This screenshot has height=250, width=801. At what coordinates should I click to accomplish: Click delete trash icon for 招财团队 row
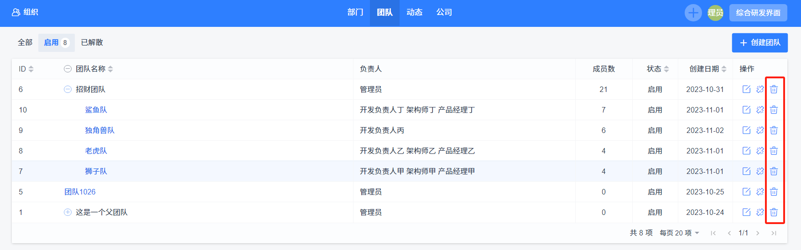(x=774, y=89)
